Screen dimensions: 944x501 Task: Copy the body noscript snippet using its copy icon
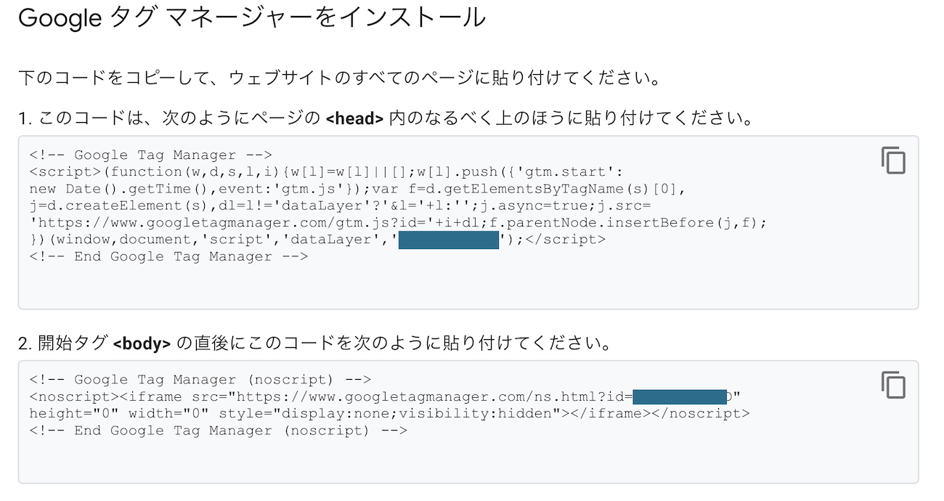pos(893,385)
